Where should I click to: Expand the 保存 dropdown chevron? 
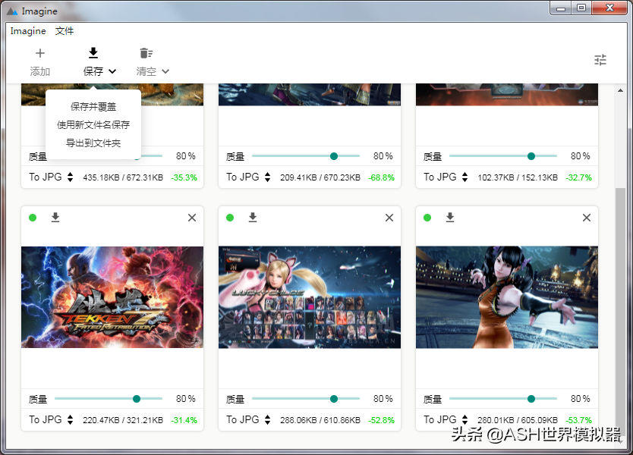(112, 71)
